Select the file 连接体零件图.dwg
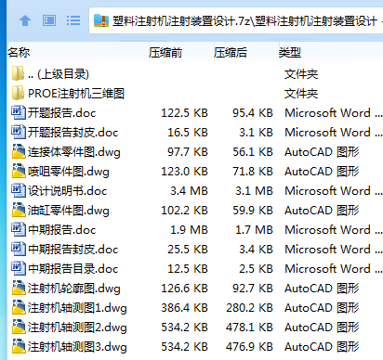This screenshot has height=360, width=383. point(74,152)
